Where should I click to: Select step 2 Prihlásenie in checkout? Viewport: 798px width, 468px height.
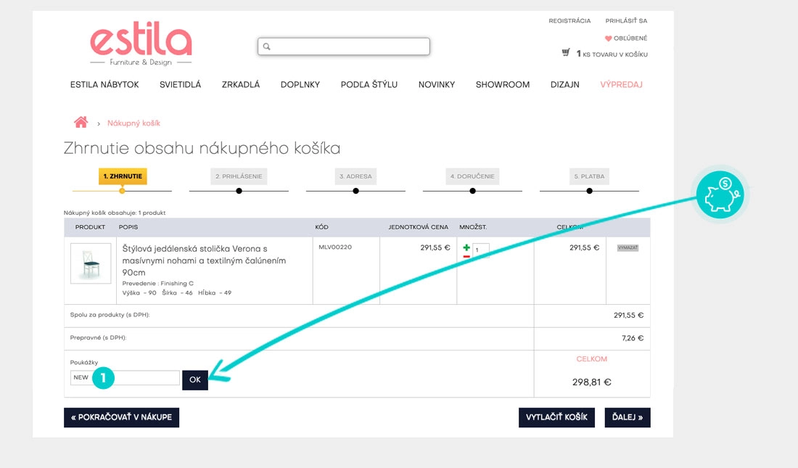pyautogui.click(x=239, y=176)
